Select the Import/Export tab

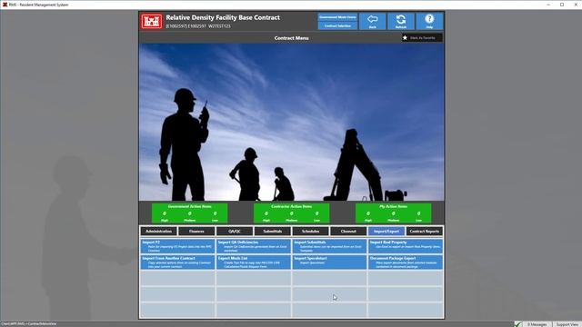point(386,232)
